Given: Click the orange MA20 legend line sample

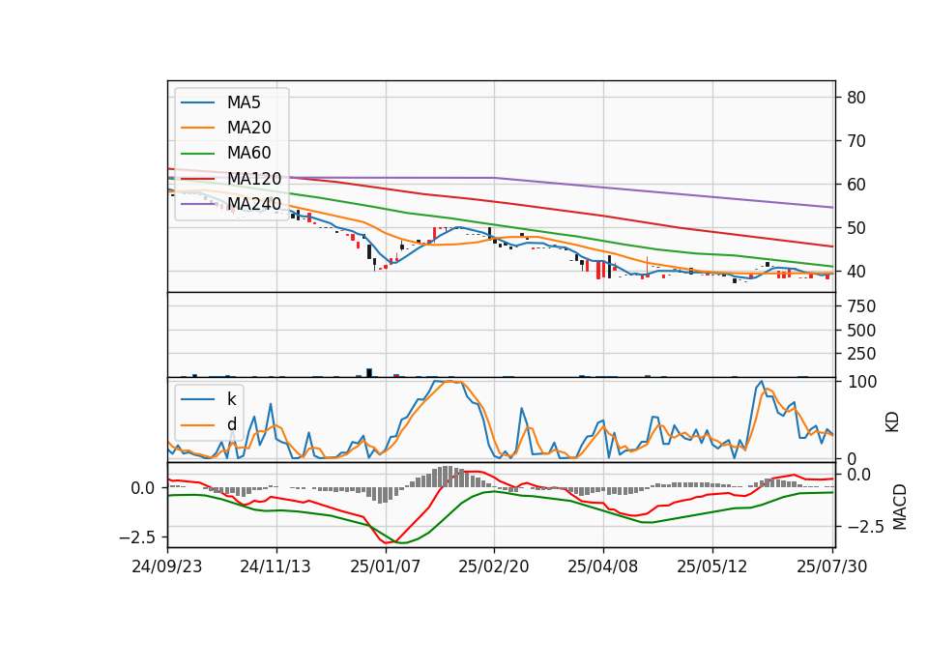Looking at the screenshot, I should pyautogui.click(x=197, y=128).
